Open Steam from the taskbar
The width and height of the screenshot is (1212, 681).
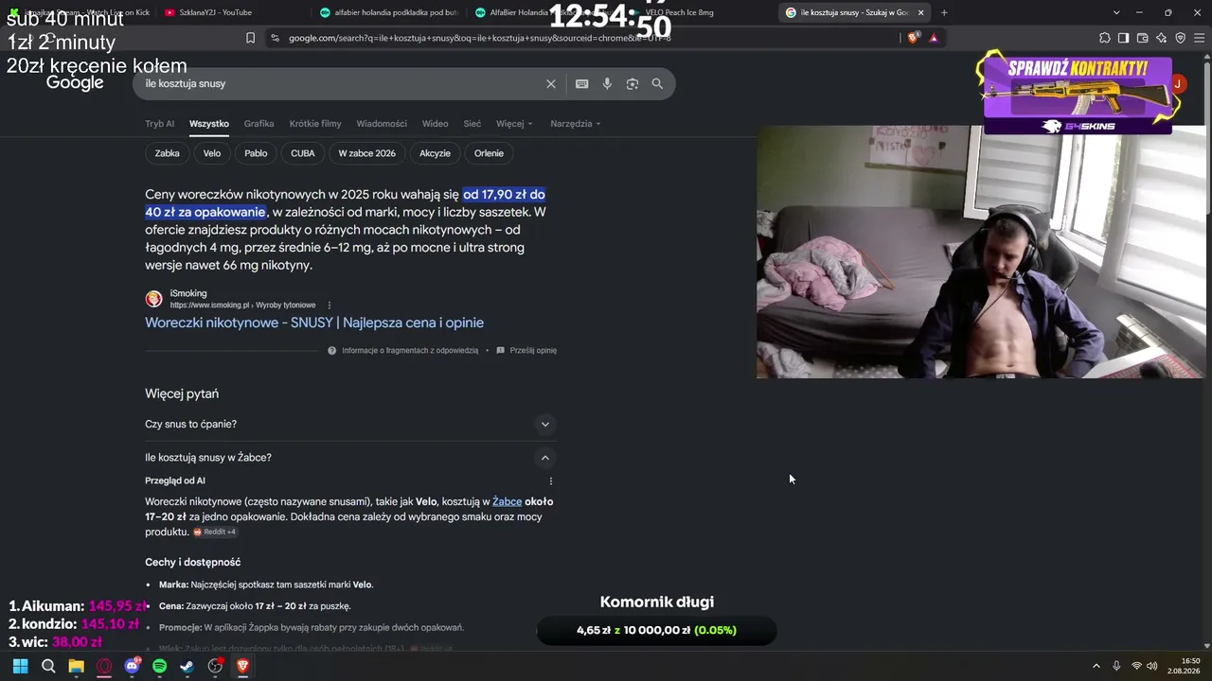click(x=187, y=666)
